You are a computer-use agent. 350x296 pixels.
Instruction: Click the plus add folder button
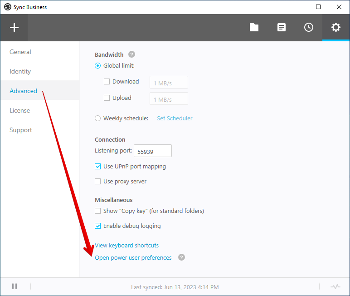[x=14, y=28]
